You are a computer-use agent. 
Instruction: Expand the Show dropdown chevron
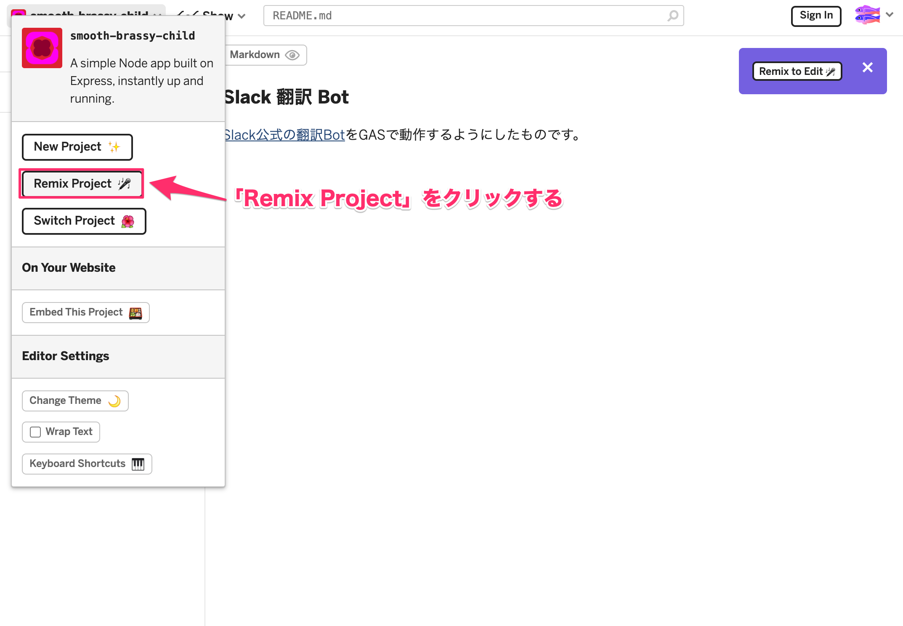pyautogui.click(x=242, y=16)
